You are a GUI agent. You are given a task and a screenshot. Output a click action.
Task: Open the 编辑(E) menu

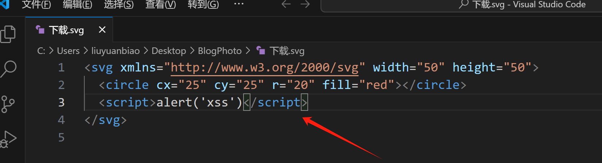pyautogui.click(x=77, y=4)
